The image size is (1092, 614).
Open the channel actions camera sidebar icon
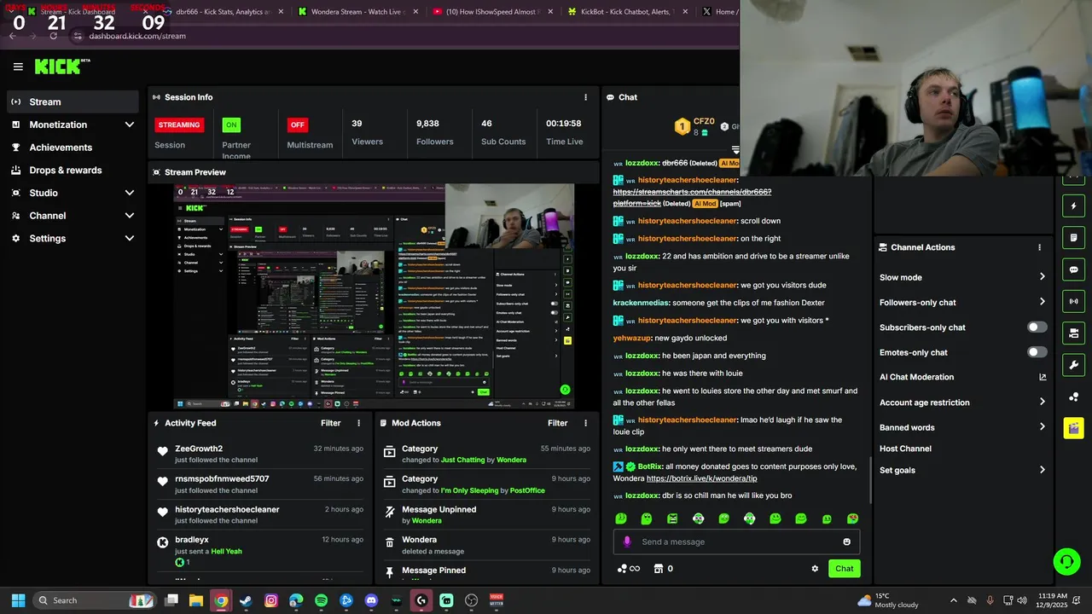tap(1073, 333)
